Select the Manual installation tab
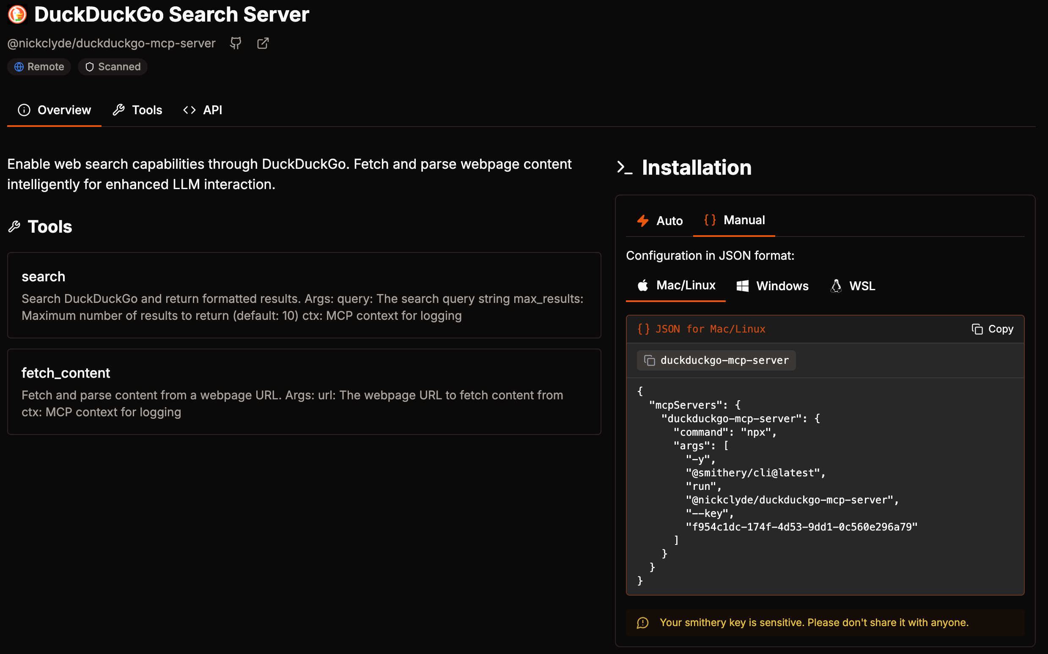This screenshot has width=1048, height=654. pos(734,220)
